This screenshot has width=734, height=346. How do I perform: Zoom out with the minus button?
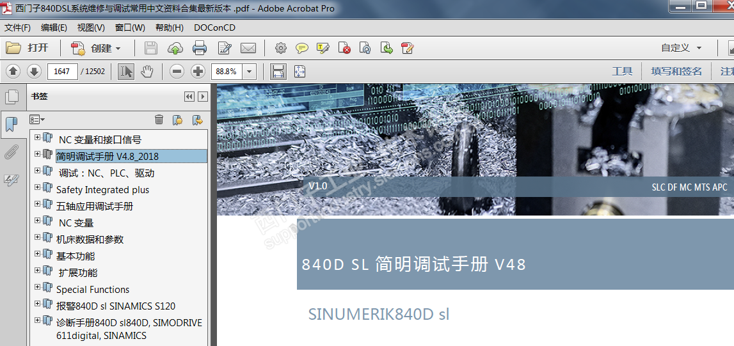177,72
